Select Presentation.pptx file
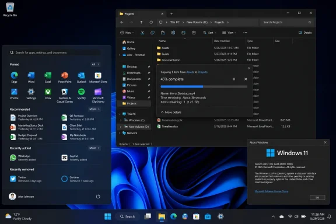The width and height of the screenshot is (336, 224). click(x=224, y=120)
